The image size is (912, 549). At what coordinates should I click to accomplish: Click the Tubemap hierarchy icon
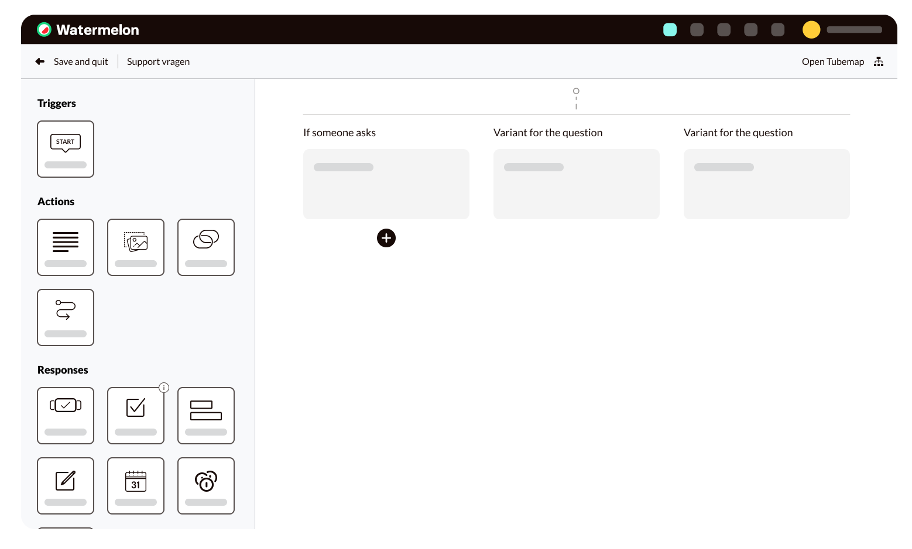[879, 61]
